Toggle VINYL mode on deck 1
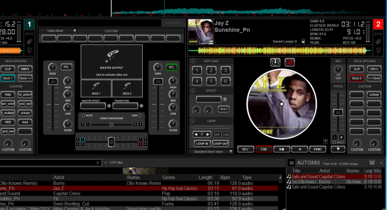 25,69
